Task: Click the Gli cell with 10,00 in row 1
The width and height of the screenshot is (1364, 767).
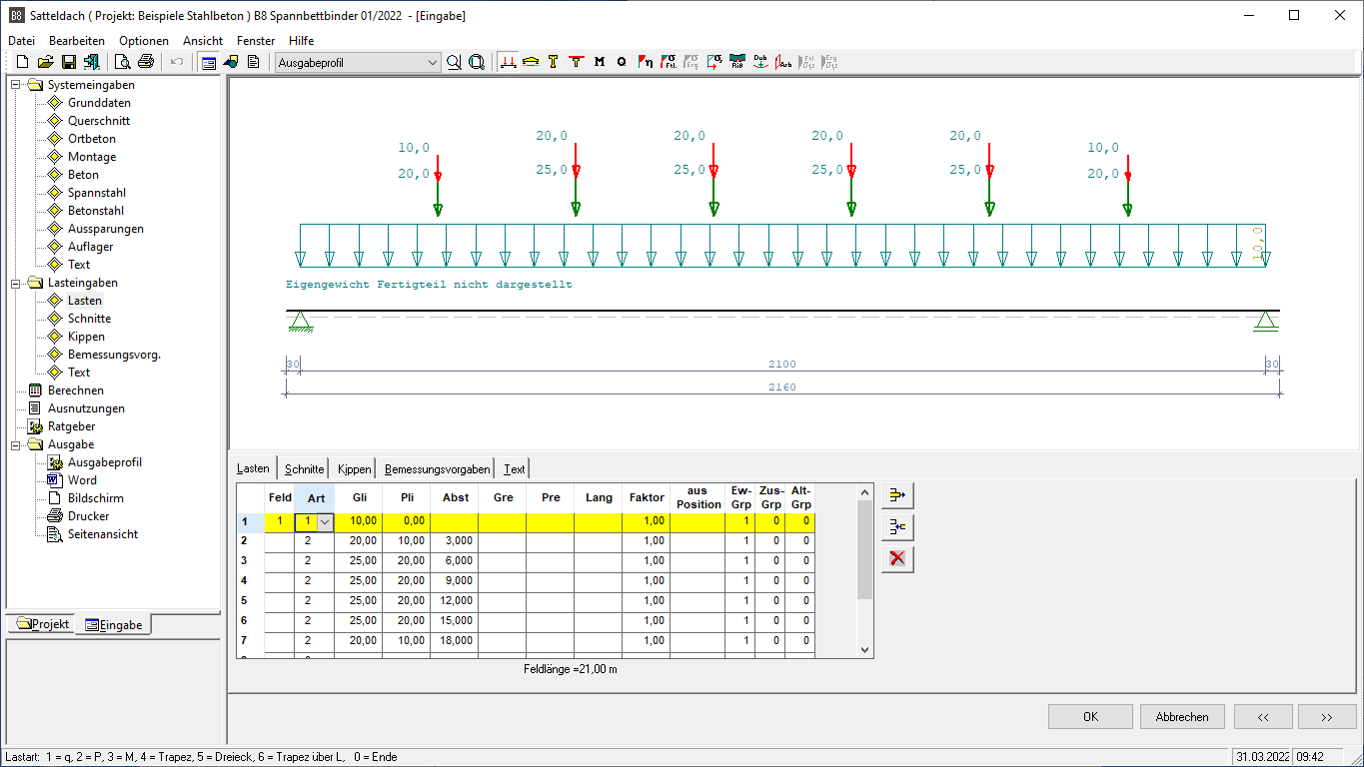Action: [x=358, y=521]
